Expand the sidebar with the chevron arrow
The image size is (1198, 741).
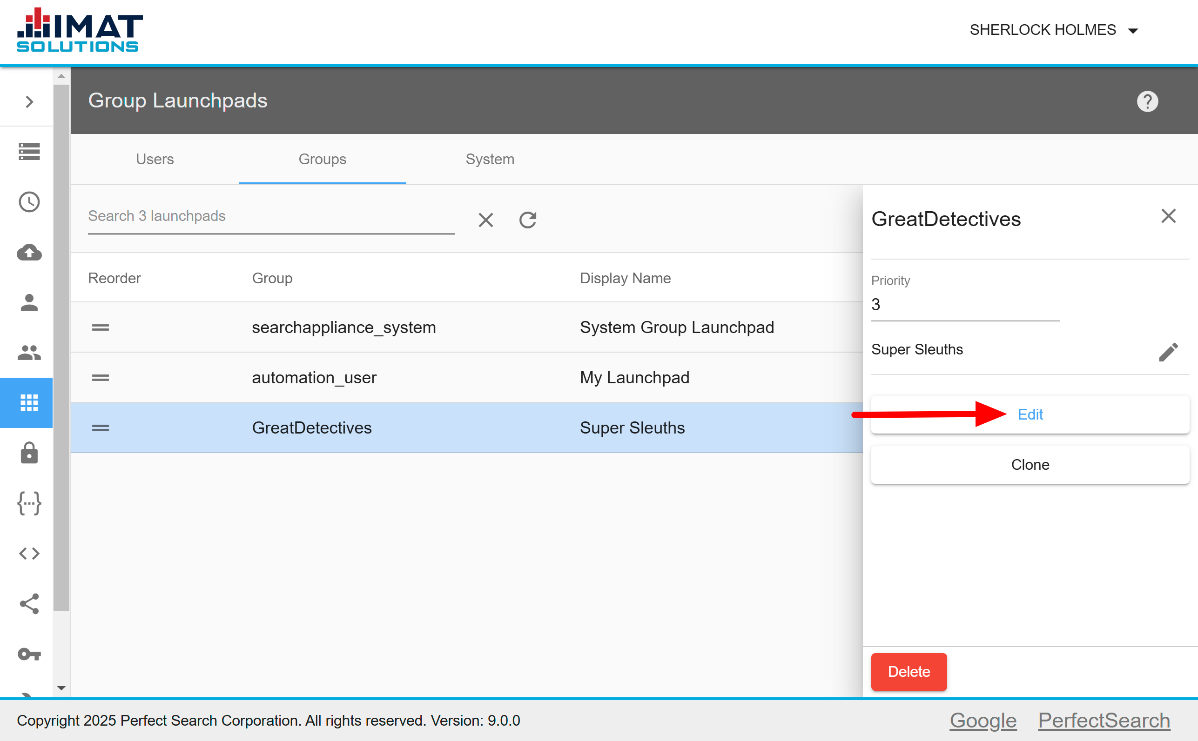29,101
